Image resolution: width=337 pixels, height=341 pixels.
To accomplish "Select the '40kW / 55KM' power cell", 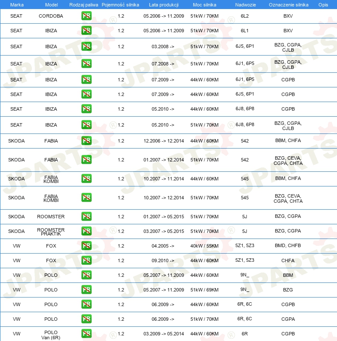I will click(x=204, y=246).
